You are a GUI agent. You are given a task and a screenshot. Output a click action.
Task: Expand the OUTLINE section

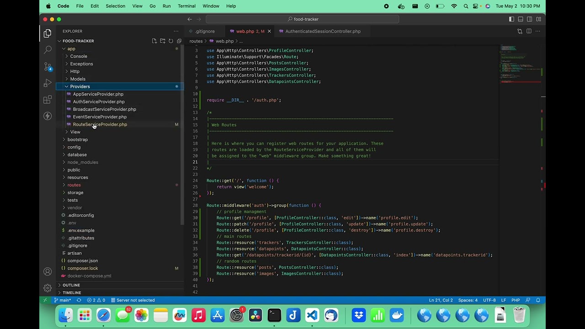pos(71,285)
